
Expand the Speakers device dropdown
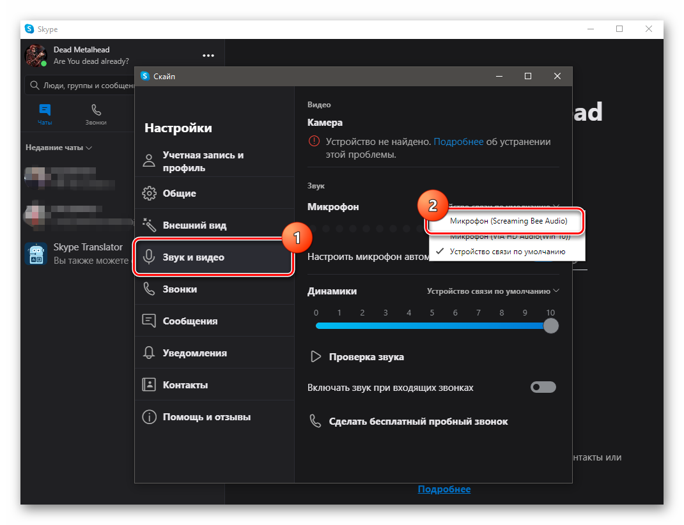click(x=493, y=291)
